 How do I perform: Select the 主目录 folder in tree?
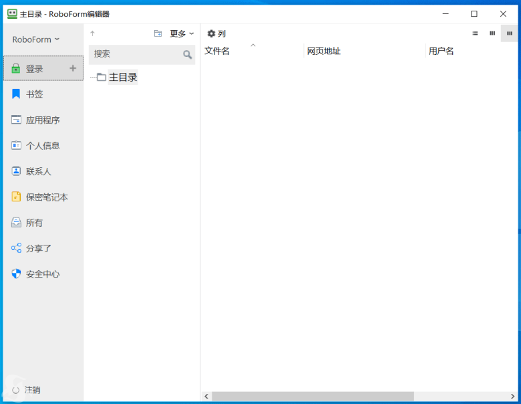123,77
